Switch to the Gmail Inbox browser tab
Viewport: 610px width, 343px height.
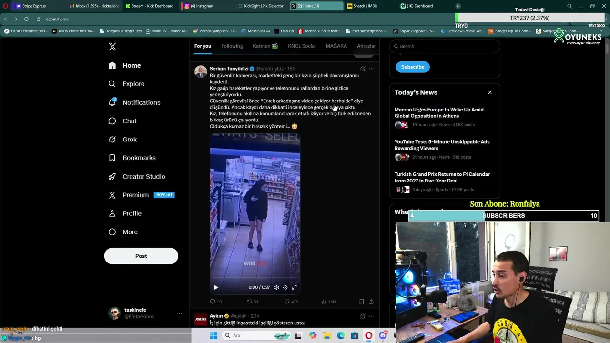[94, 6]
